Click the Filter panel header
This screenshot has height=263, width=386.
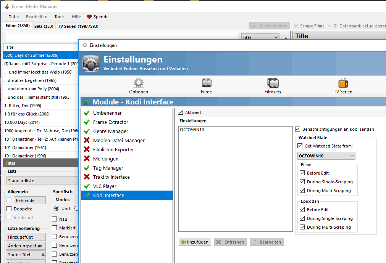40,163
